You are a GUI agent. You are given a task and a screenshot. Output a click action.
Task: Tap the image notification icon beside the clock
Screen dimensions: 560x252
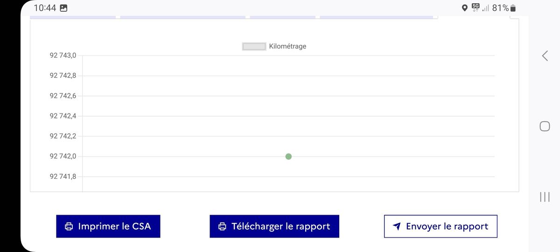[x=63, y=8]
